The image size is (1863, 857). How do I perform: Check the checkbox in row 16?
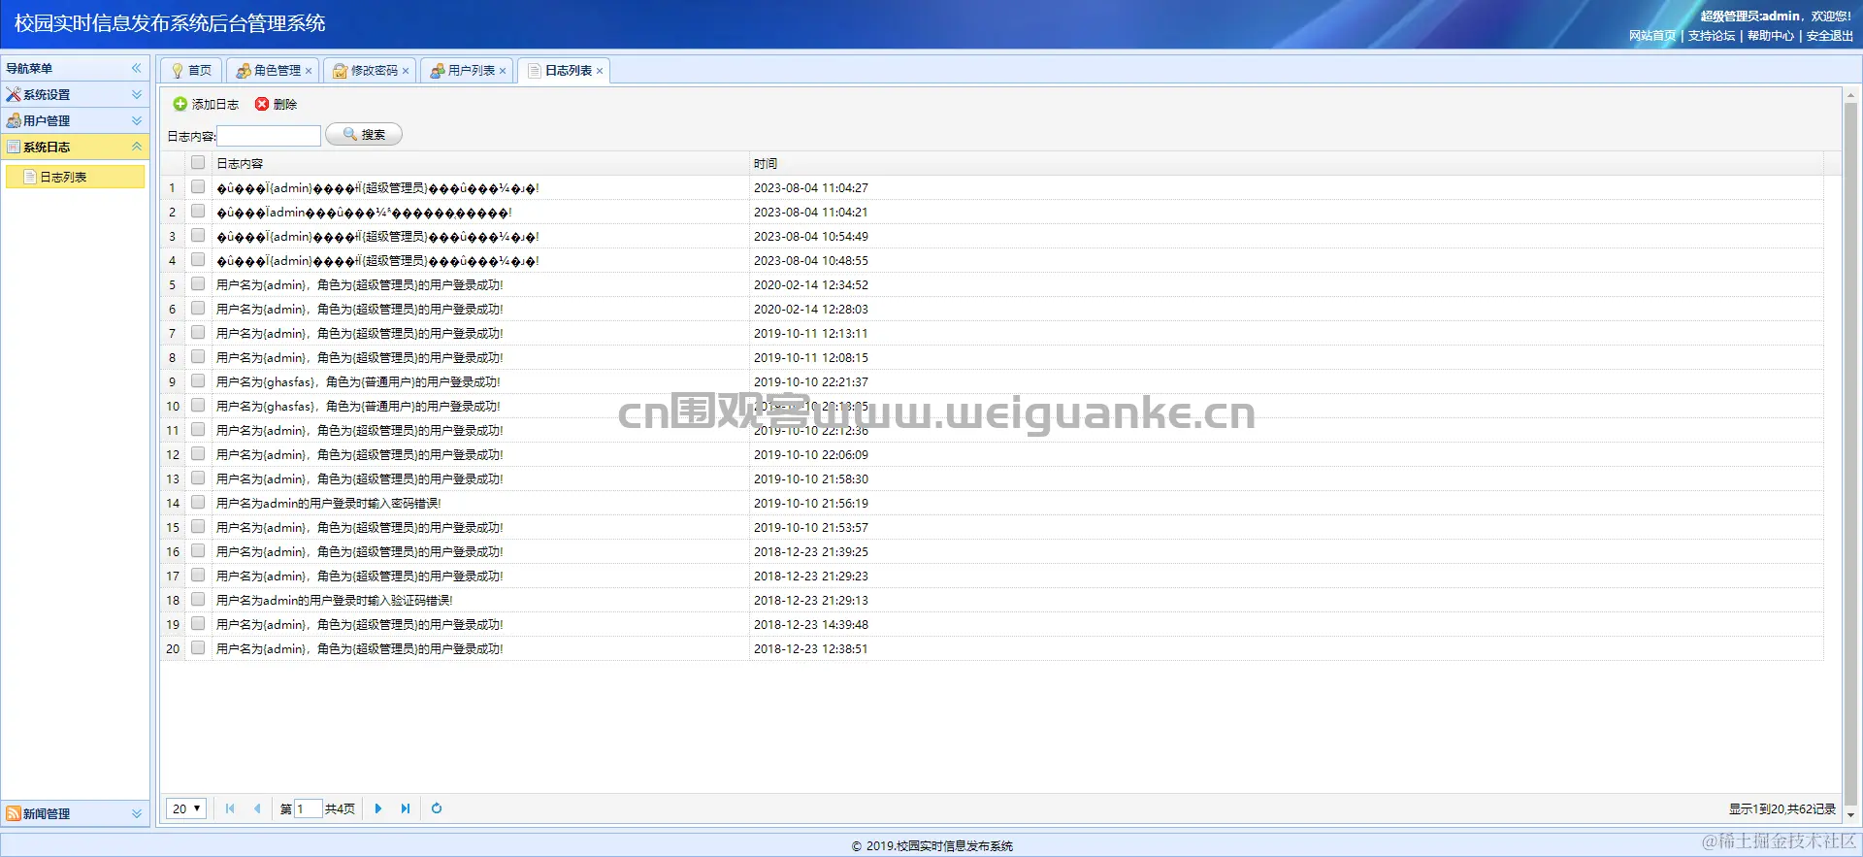(198, 551)
